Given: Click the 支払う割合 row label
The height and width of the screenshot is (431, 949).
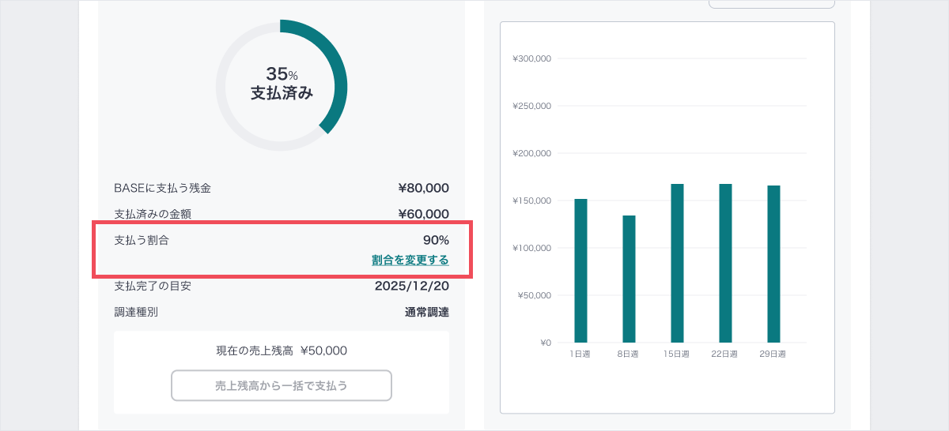Looking at the screenshot, I should point(142,240).
